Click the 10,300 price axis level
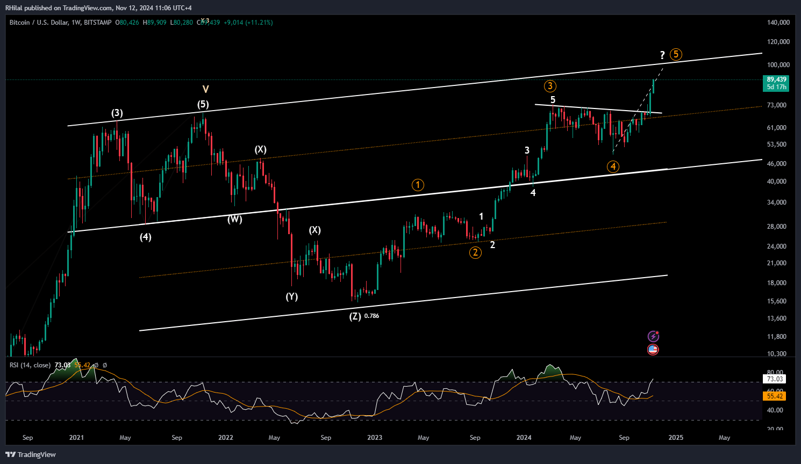Screen dimensions: 801x464 coord(777,354)
